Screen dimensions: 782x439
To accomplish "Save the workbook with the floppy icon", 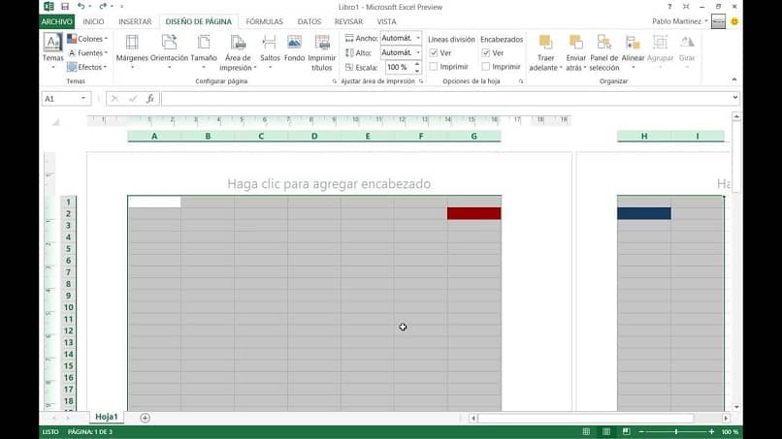I will click(x=65, y=7).
